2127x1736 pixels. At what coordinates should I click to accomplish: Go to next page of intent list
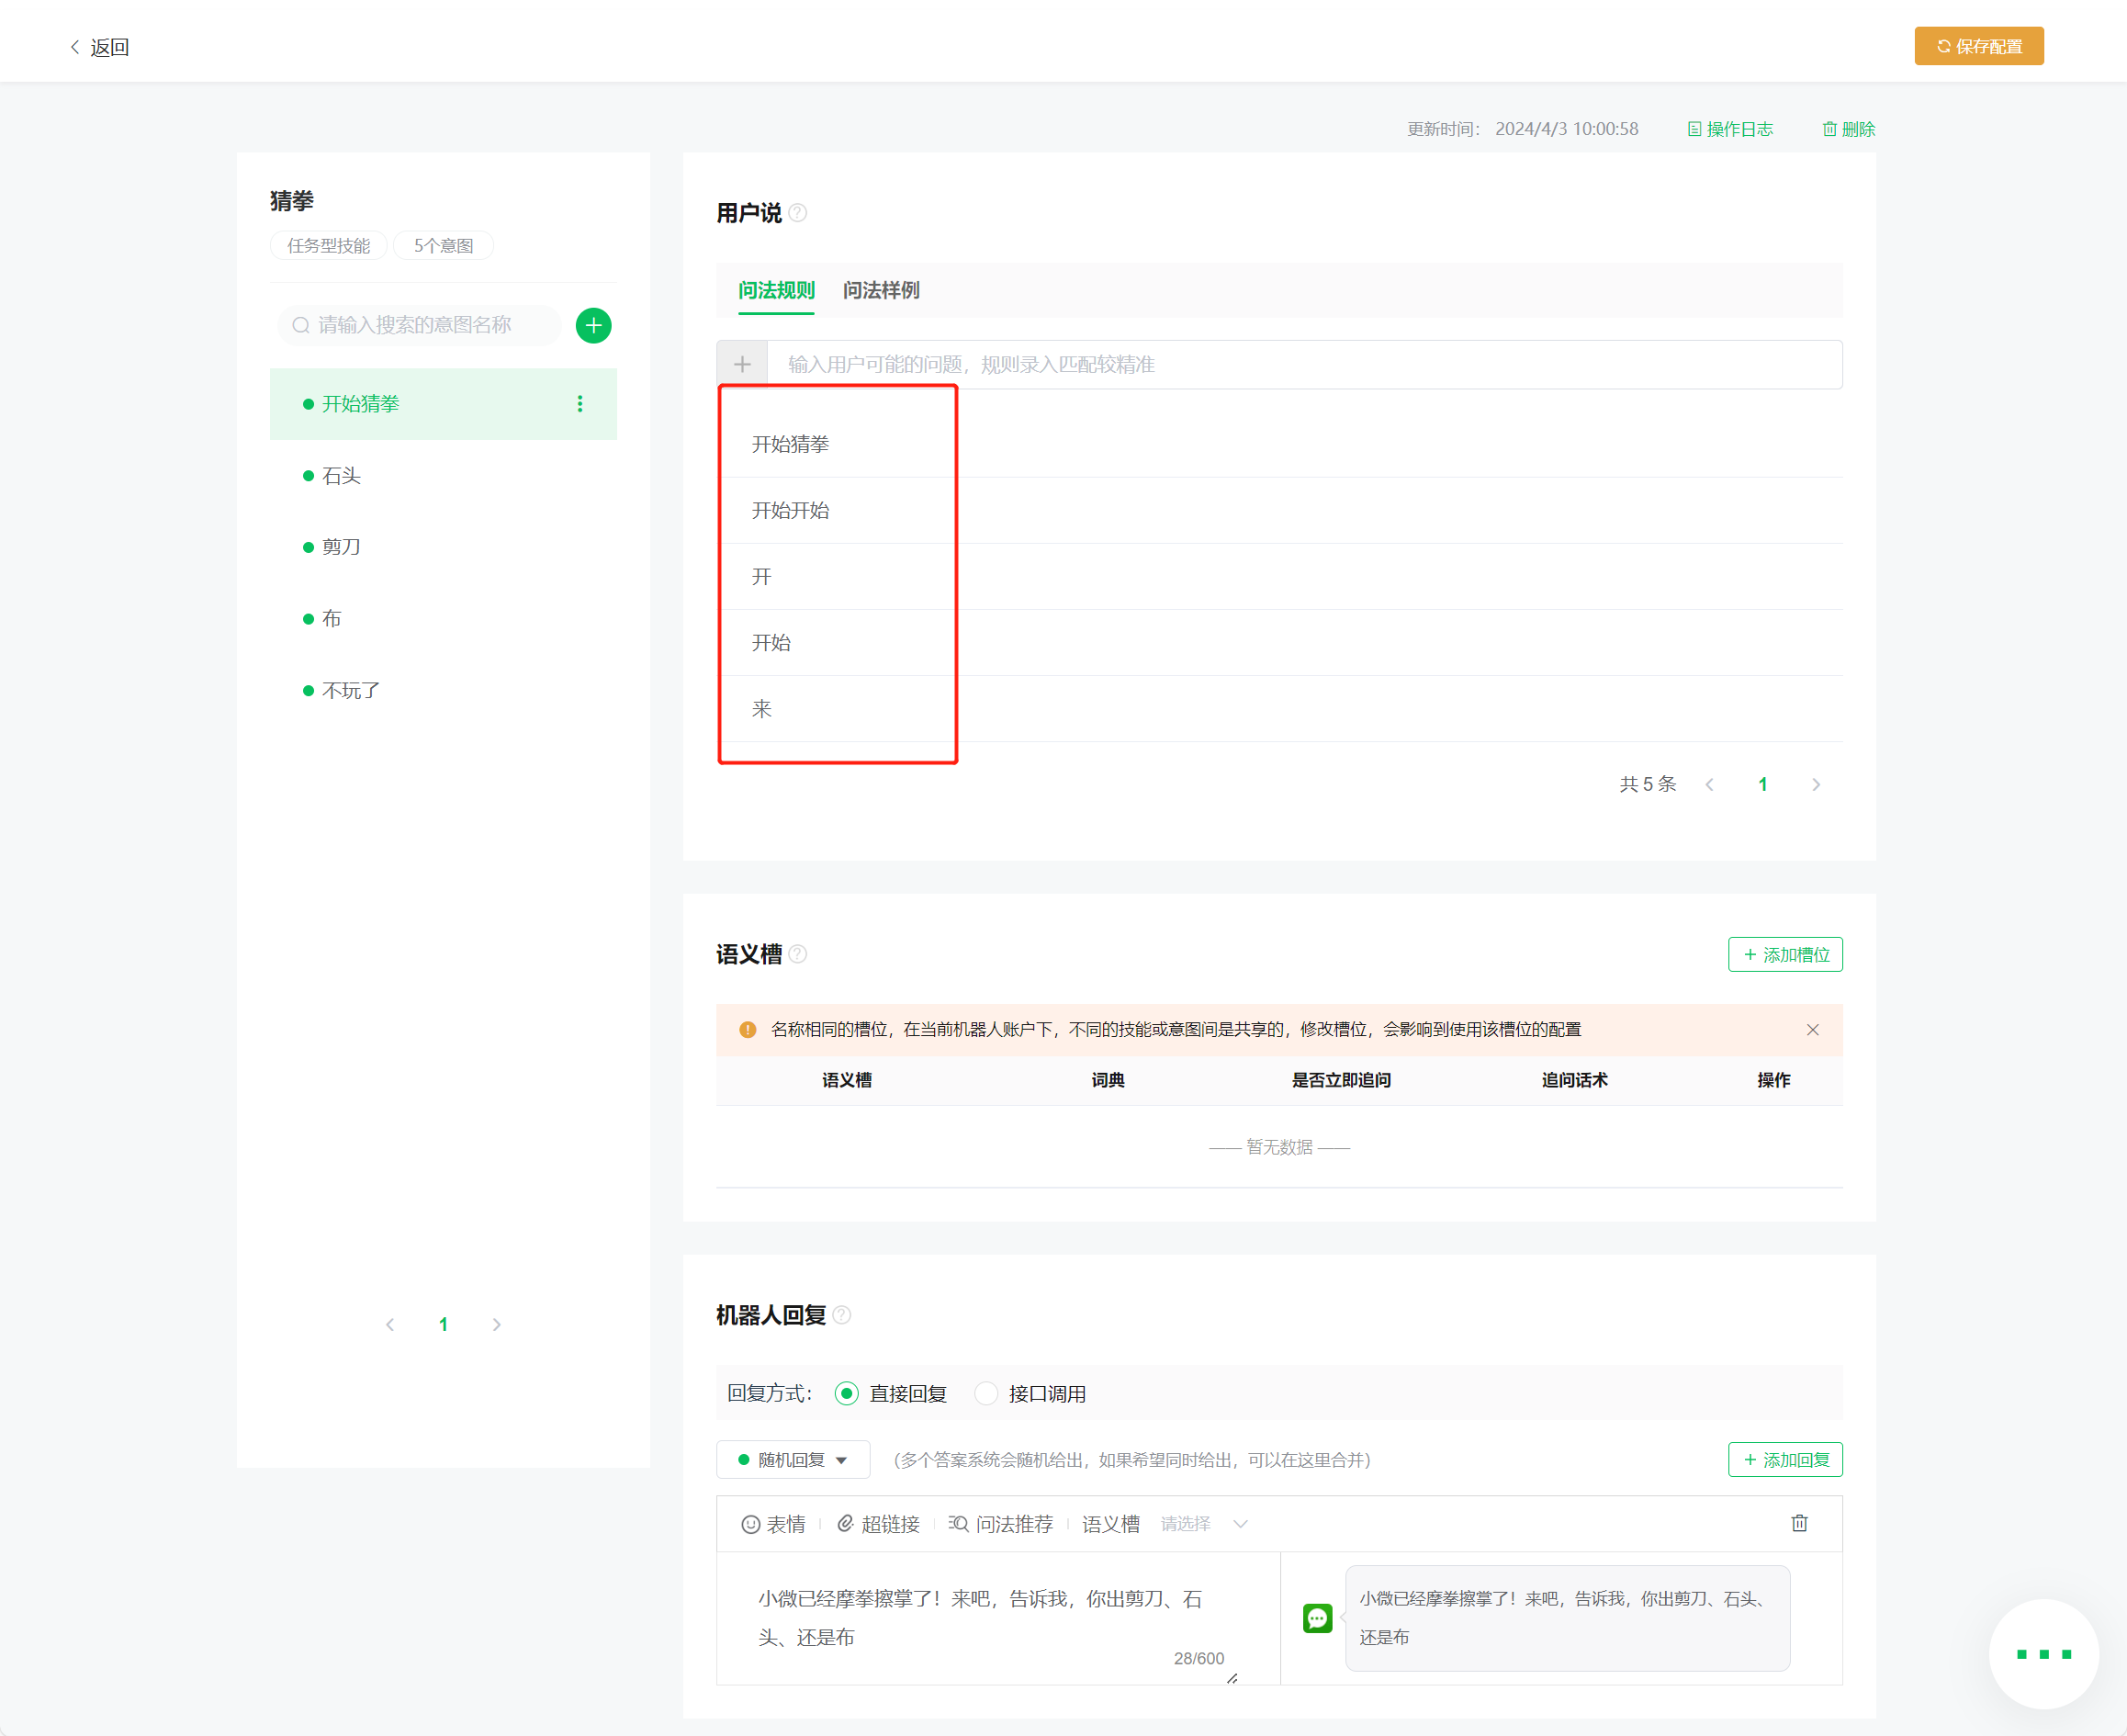pyautogui.click(x=497, y=1324)
